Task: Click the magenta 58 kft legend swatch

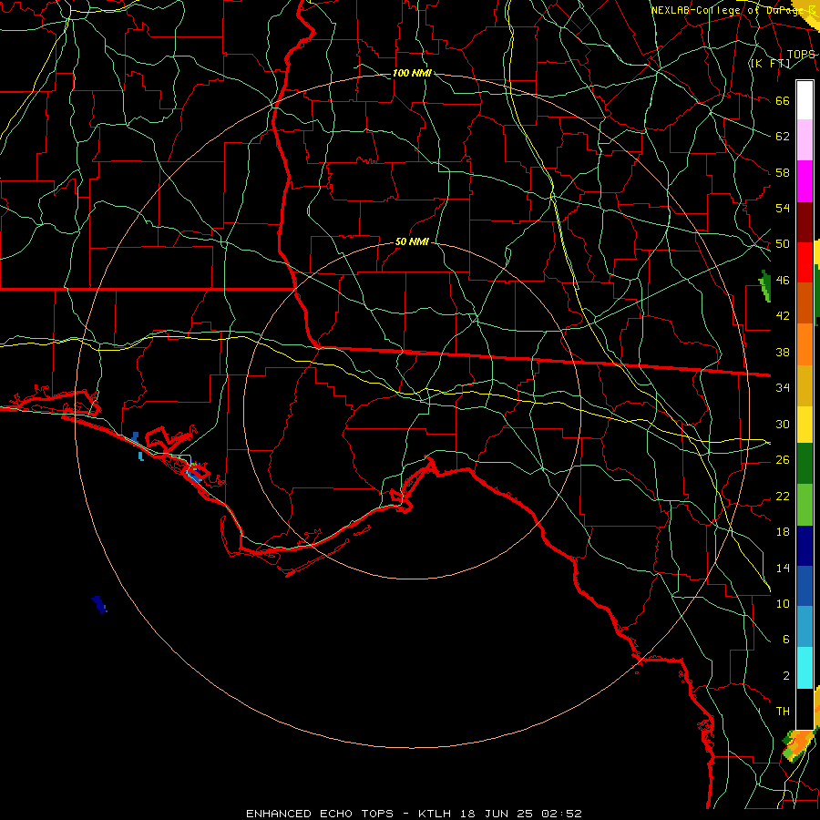Action: 805,181
